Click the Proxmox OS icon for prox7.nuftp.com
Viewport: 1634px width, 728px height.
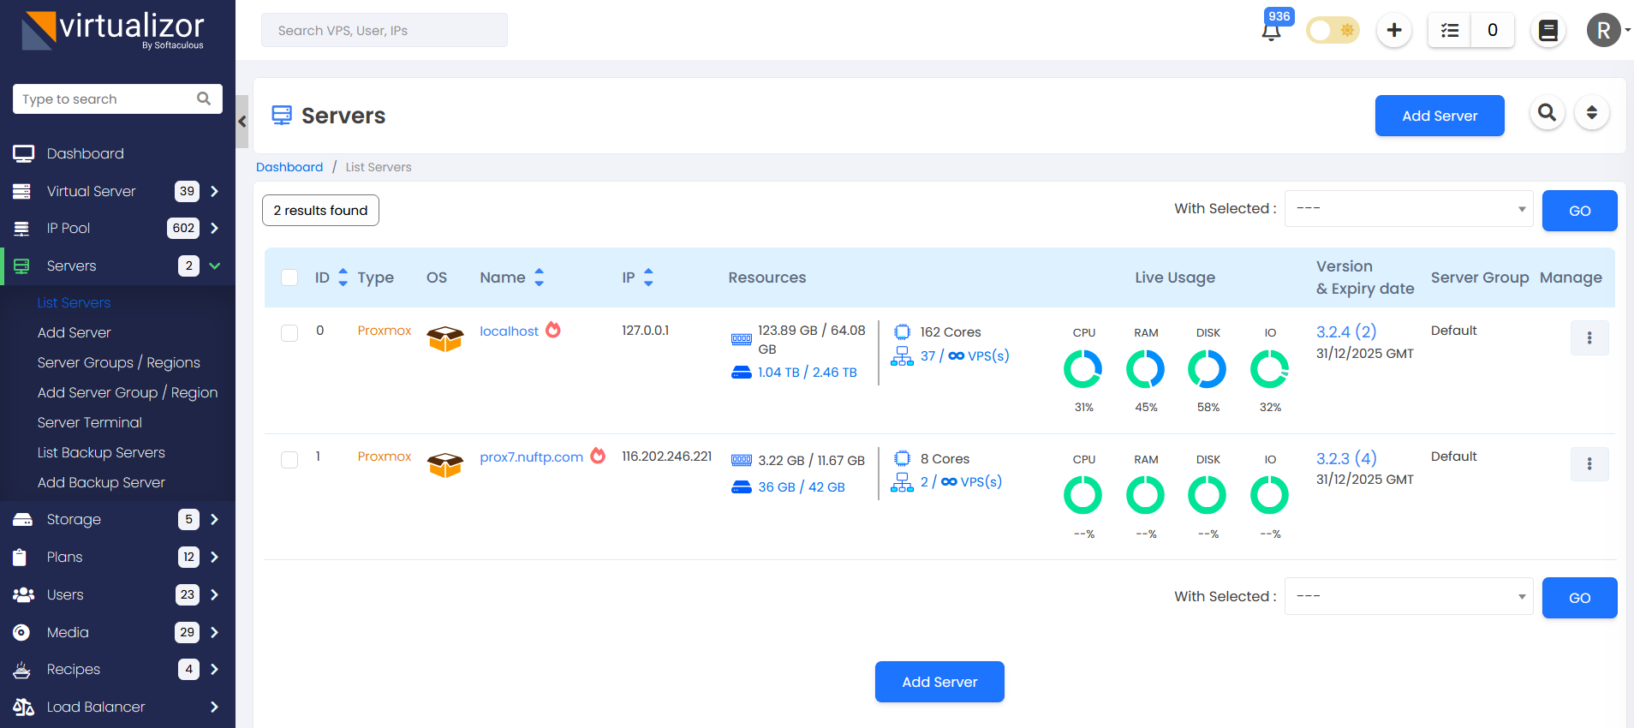click(x=445, y=465)
